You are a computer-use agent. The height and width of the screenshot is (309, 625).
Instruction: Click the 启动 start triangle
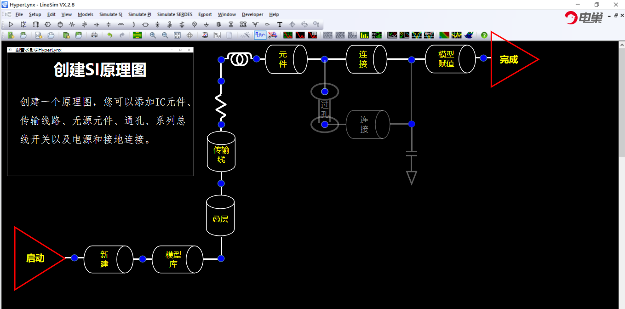[36, 258]
